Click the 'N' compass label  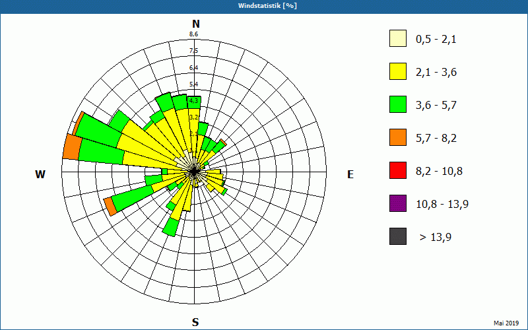(x=195, y=24)
